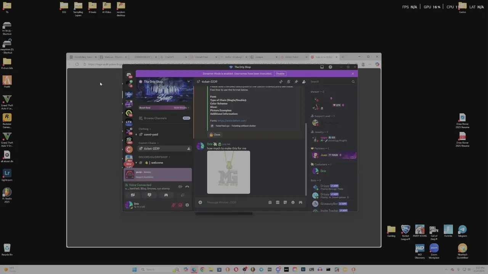Viewport: 488px width, 274px height.
Task: Toggle microphone mute in user panel
Action: click(x=173, y=205)
